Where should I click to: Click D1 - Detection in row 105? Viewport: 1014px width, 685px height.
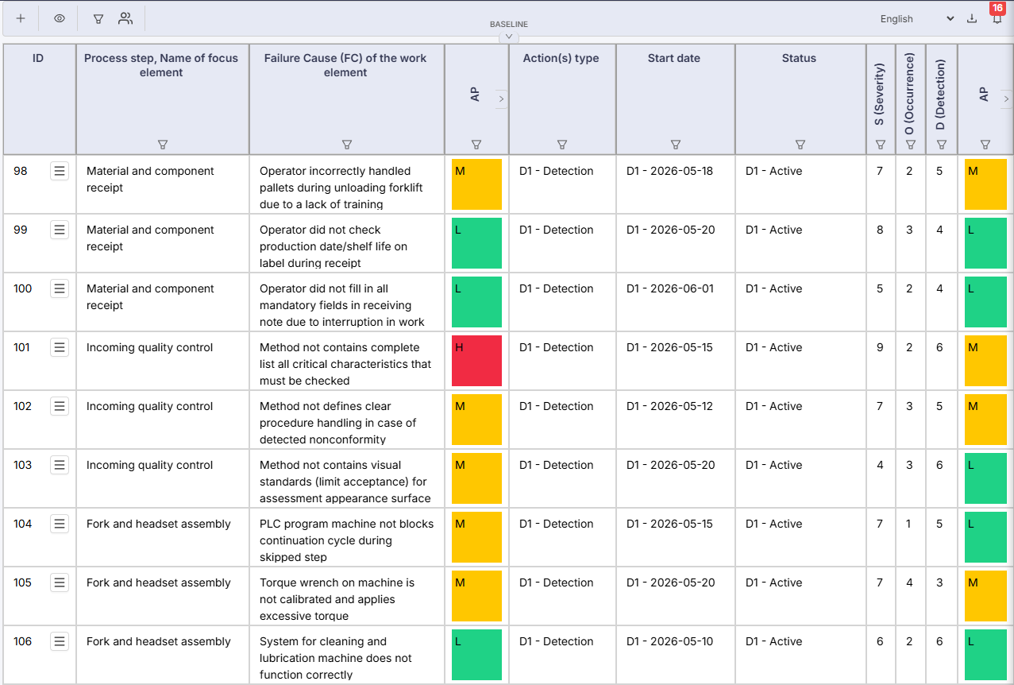tap(557, 582)
